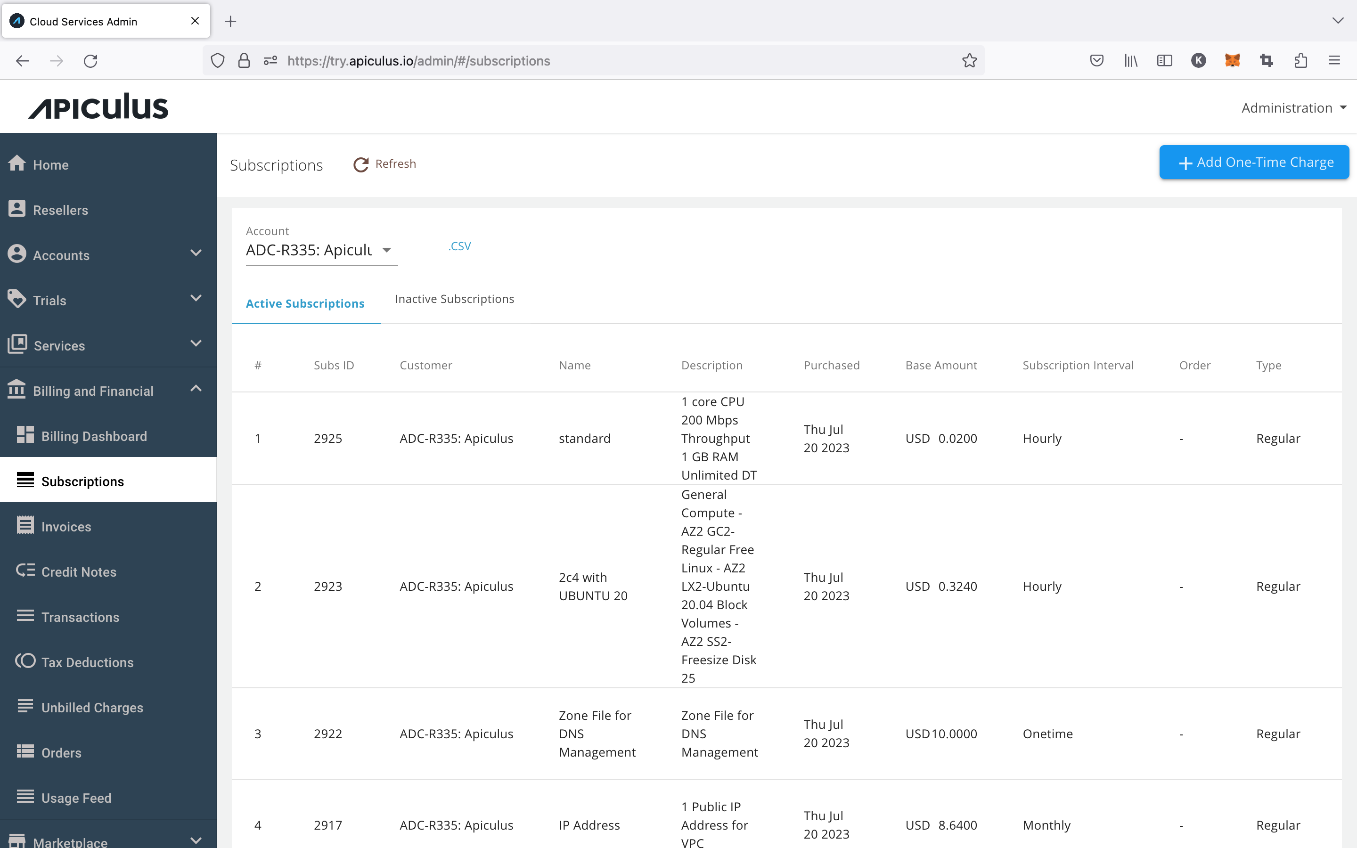1357x848 pixels.
Task: Refresh the subscriptions list
Action: point(384,164)
